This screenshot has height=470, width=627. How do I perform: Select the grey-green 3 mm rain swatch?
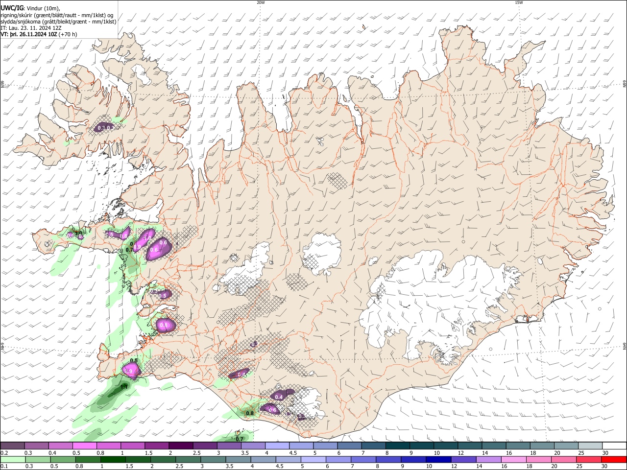coord(213,459)
